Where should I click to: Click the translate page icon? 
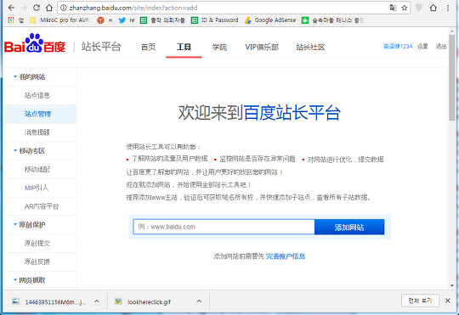click(x=393, y=8)
